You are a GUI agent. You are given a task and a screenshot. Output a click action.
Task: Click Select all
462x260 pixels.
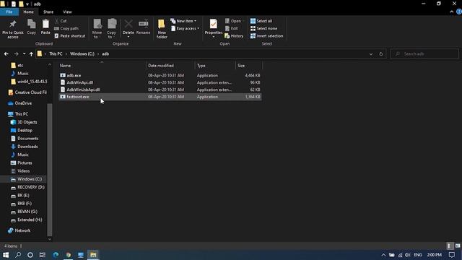pos(261,21)
